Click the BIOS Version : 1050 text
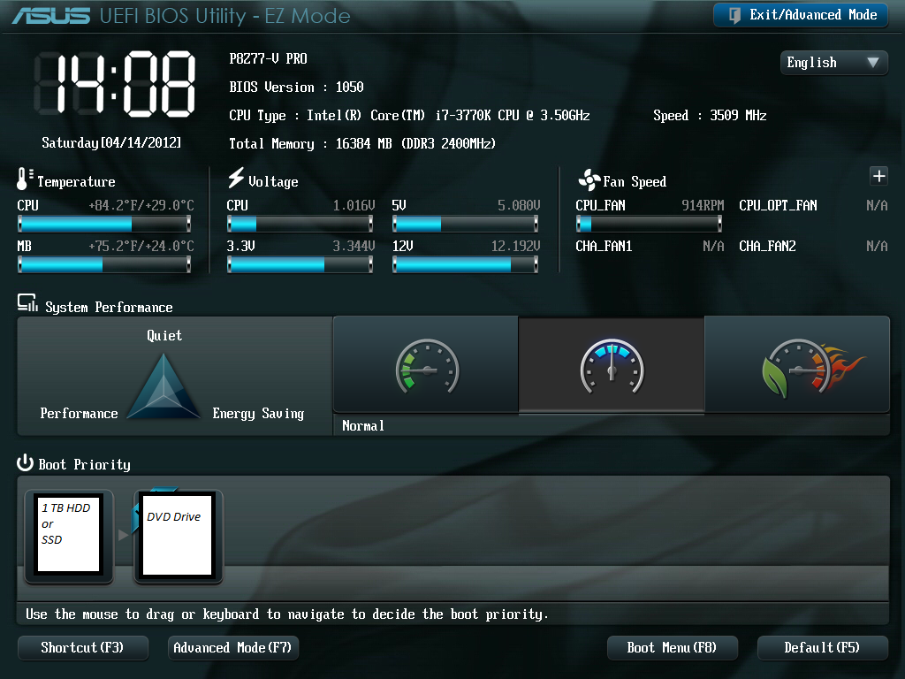This screenshot has height=679, width=905. (x=296, y=88)
